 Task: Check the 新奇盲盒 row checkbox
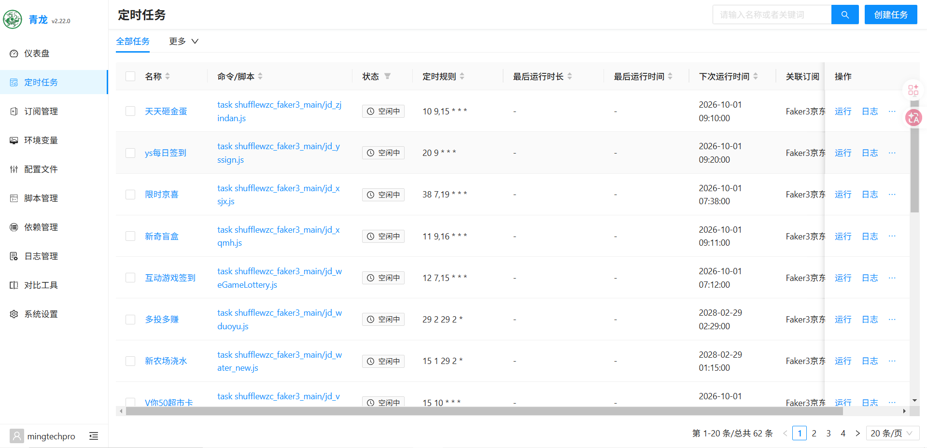[130, 236]
